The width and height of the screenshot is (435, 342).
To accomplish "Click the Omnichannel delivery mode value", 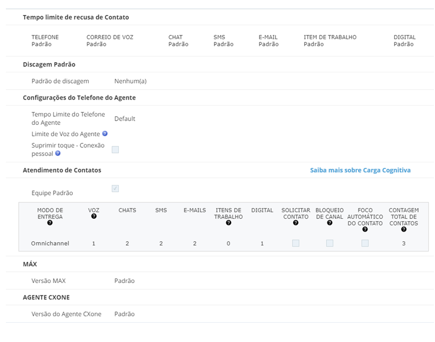I will (x=50, y=243).
